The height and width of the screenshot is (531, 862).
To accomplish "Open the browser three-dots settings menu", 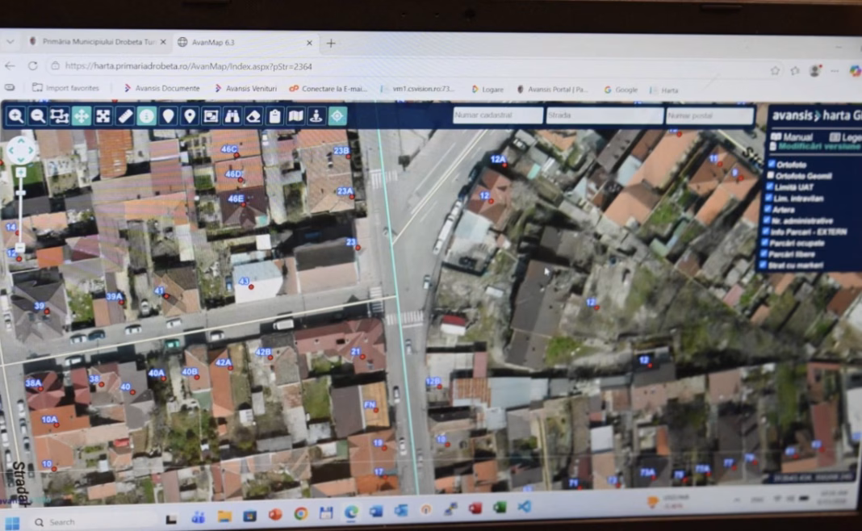I will 835,71.
